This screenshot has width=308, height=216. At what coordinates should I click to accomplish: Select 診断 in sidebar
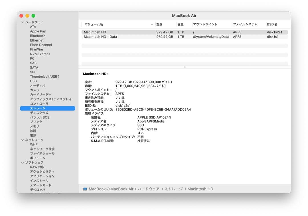pyautogui.click(x=33, y=131)
